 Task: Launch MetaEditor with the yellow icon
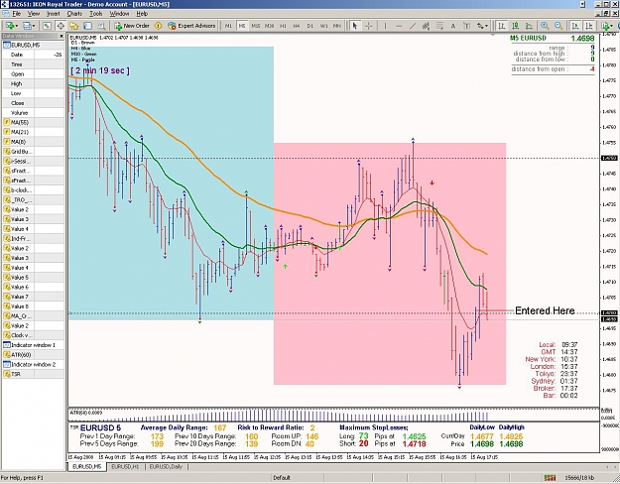tap(158, 26)
